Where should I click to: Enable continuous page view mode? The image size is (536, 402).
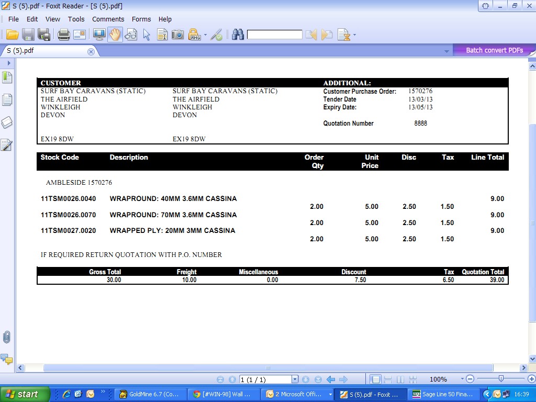coord(388,379)
